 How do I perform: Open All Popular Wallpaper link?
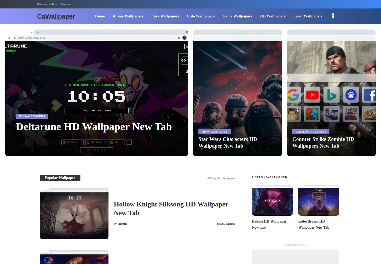pyautogui.click(x=221, y=178)
